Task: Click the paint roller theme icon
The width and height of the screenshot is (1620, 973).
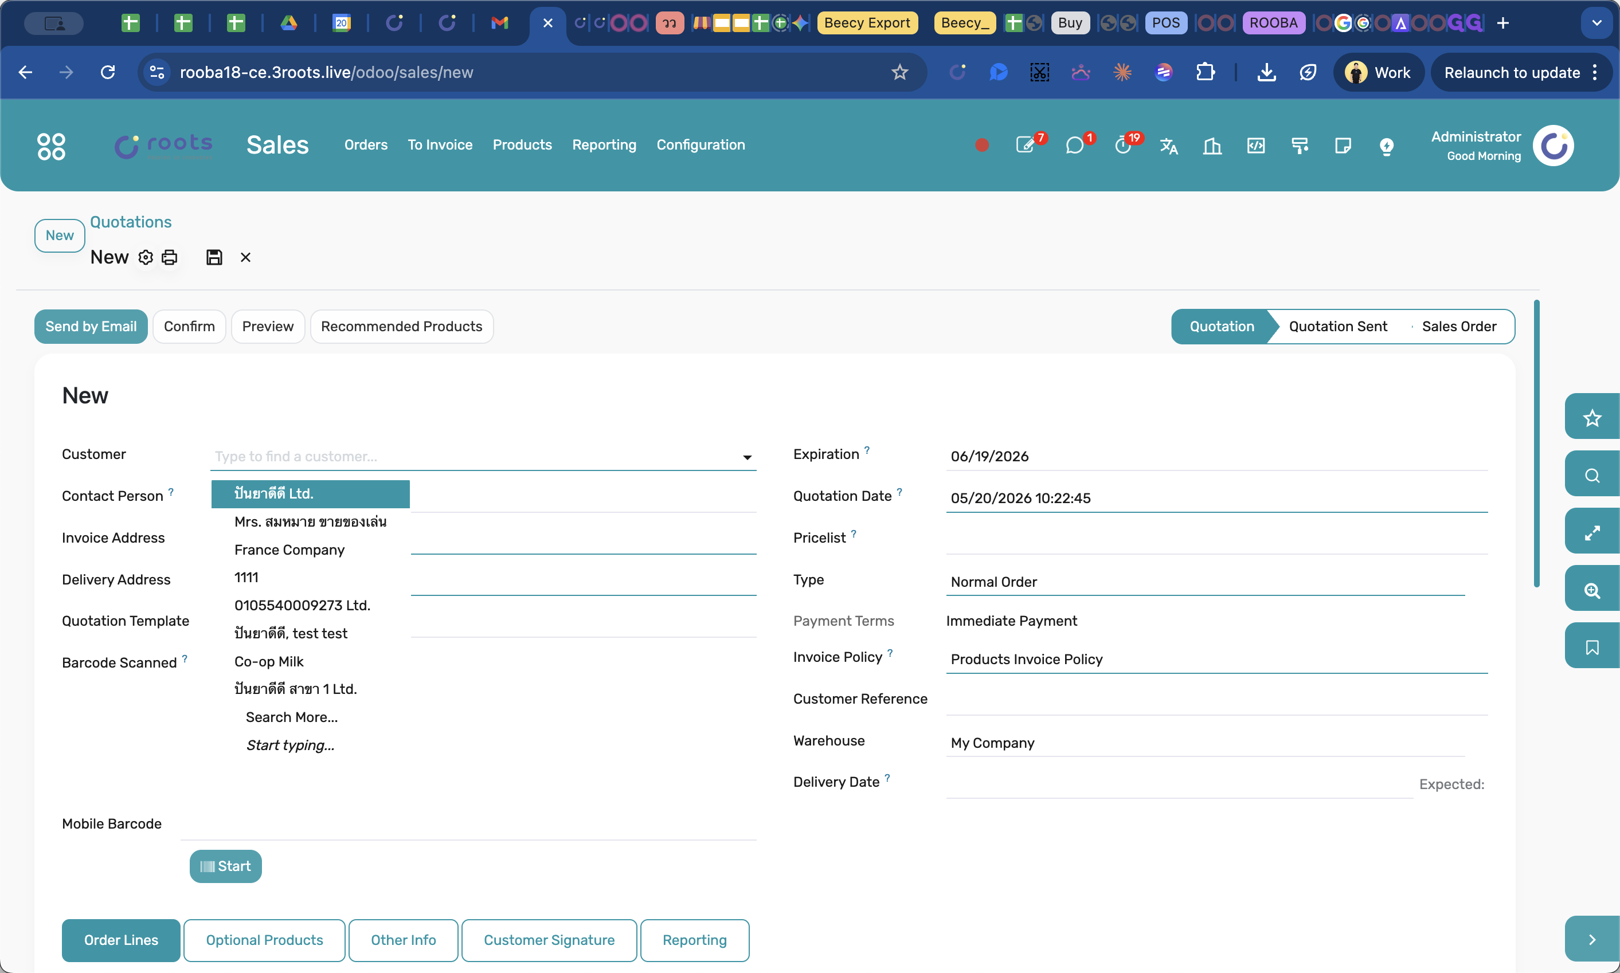Action: pyautogui.click(x=1300, y=146)
